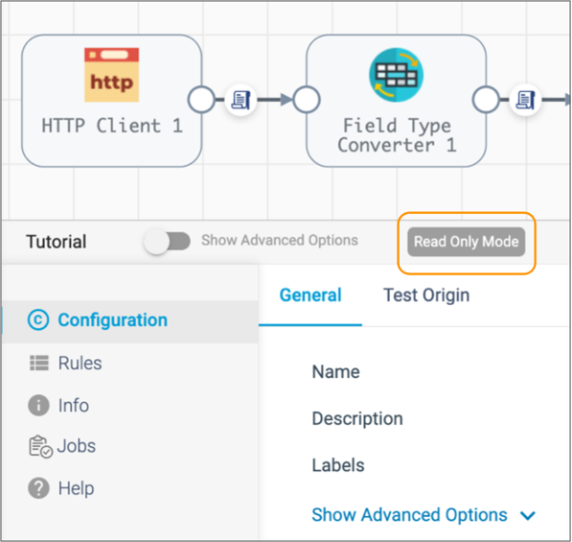The width and height of the screenshot is (572, 542).
Task: Click the HTTP Client 1 output port circle
Action: point(201,100)
